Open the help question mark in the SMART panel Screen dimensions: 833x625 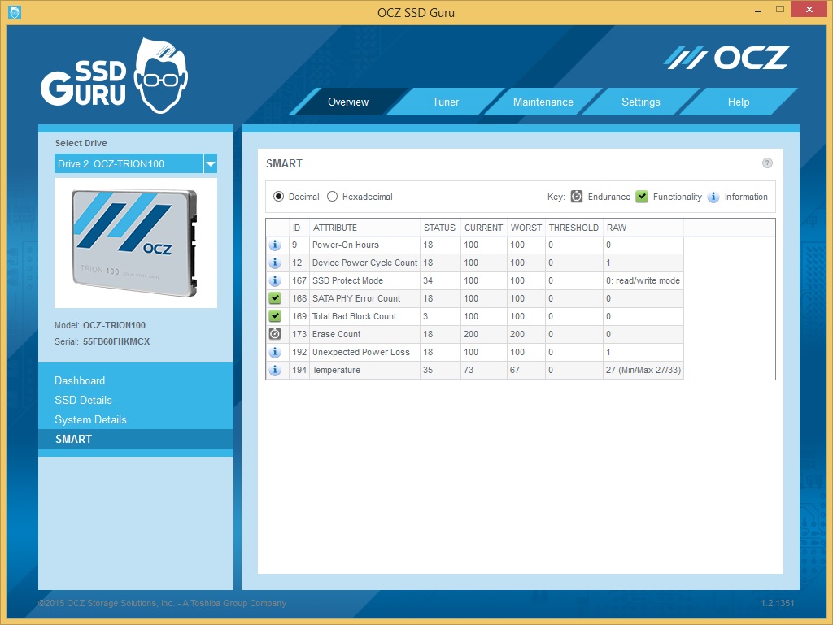pyautogui.click(x=767, y=163)
